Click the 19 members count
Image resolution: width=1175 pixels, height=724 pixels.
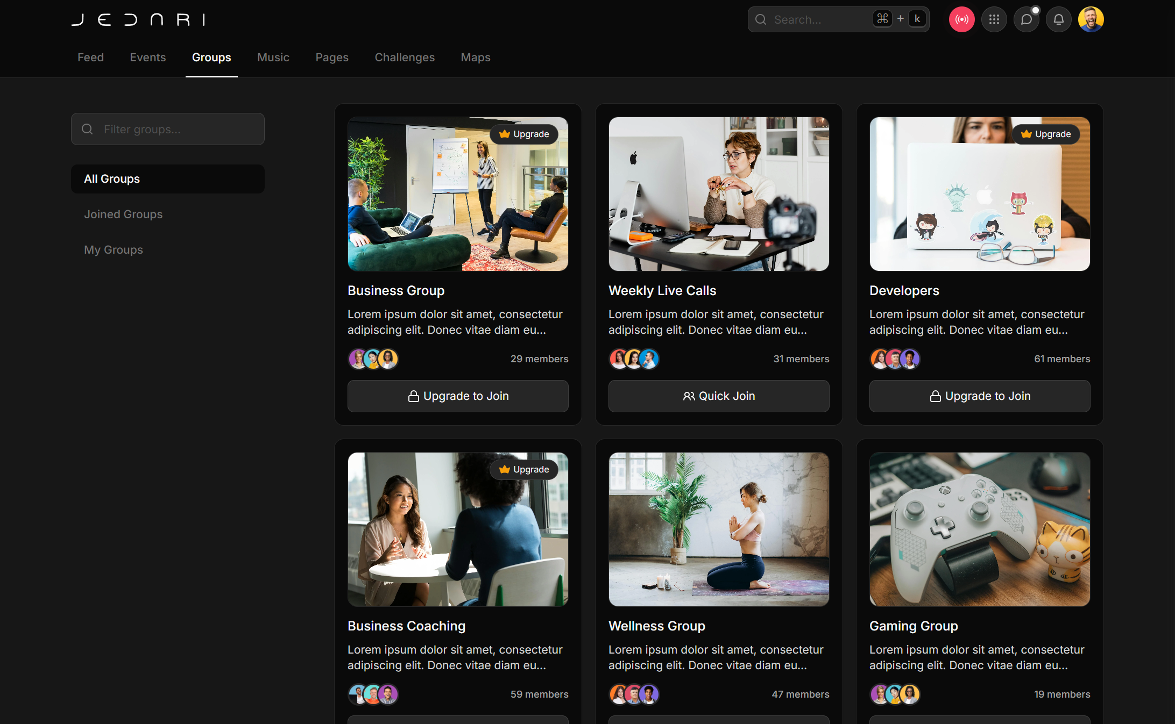tap(1062, 694)
